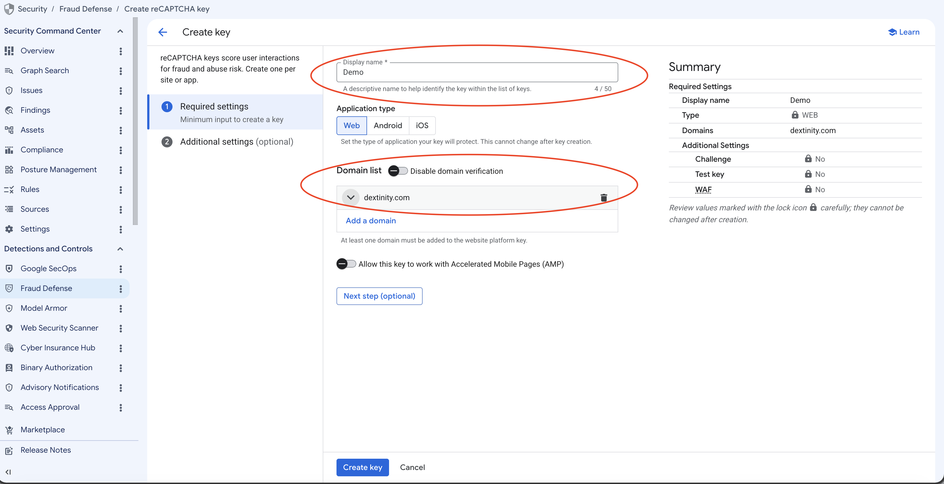
Task: Click the back arrow beside Create key
Action: (x=162, y=32)
